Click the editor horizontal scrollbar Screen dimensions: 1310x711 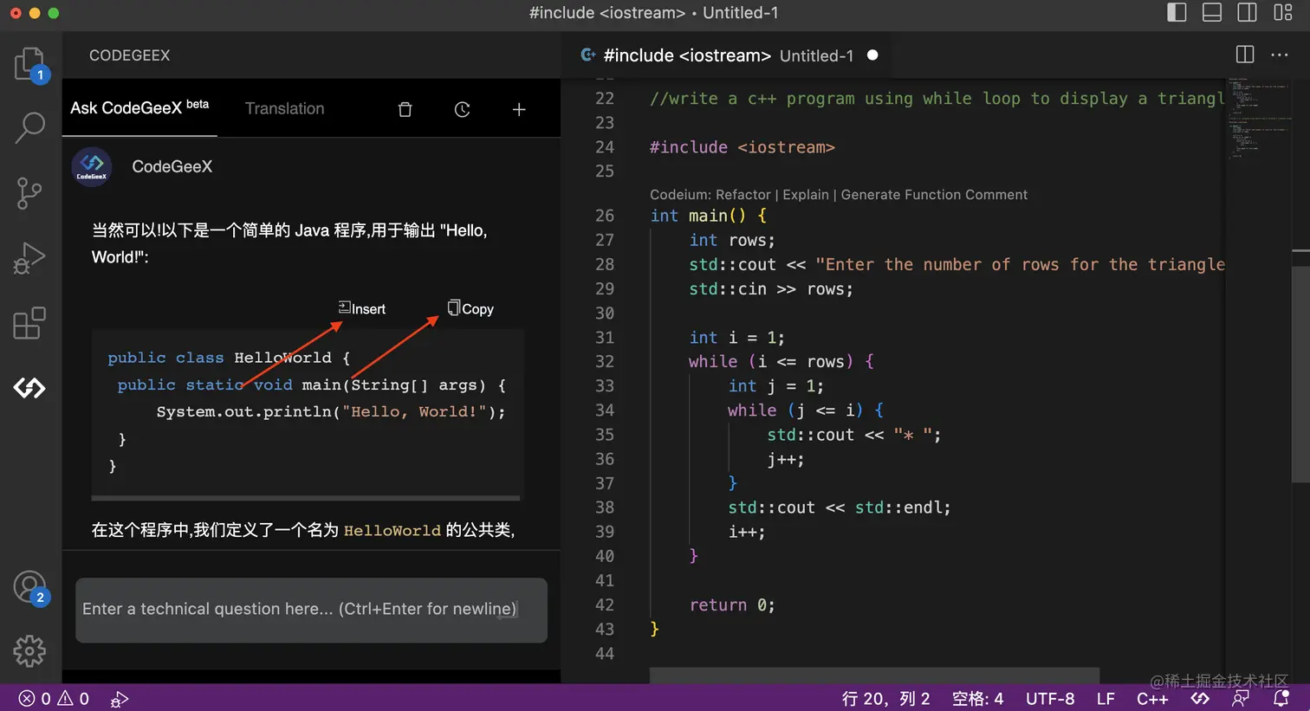(x=874, y=675)
